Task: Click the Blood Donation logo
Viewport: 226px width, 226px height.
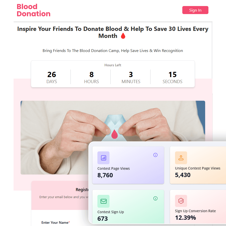Action: (34, 10)
